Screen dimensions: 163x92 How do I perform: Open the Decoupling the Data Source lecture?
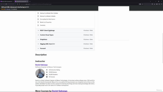pos(48,19)
